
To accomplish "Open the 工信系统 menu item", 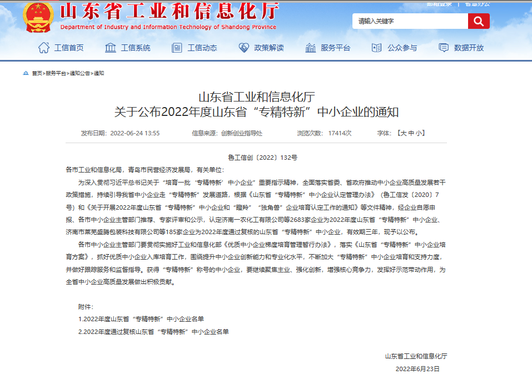I will pyautogui.click(x=136, y=48).
